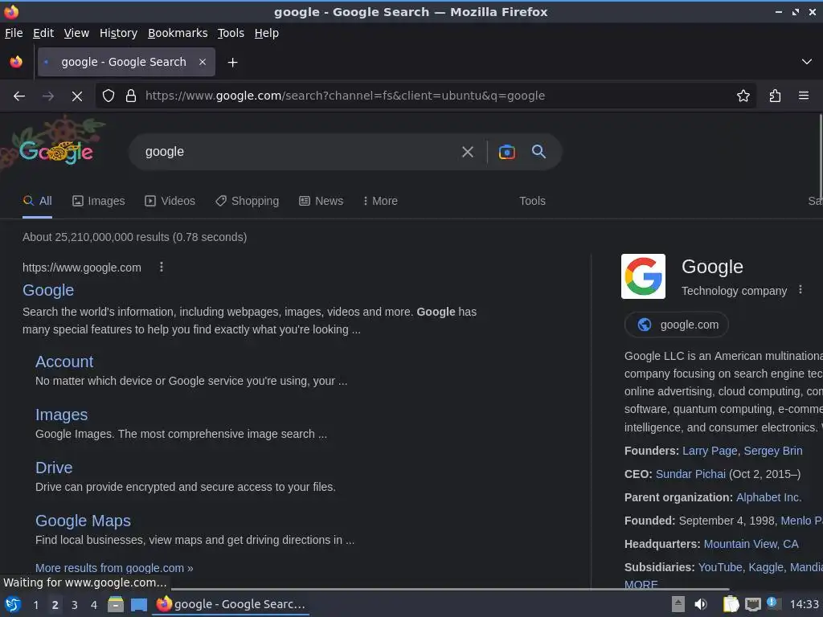This screenshot has width=823, height=617.
Task: Open the Kaggle subsidiary link
Action: pyautogui.click(x=765, y=567)
